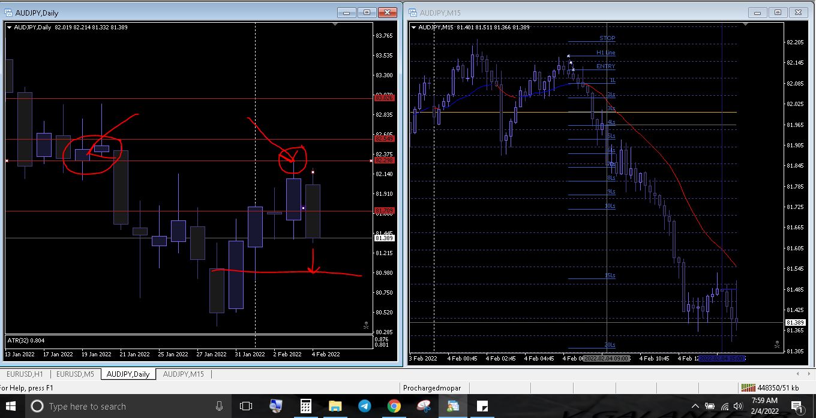Switch to the EURUSD,H1 chart tab

pos(24,374)
